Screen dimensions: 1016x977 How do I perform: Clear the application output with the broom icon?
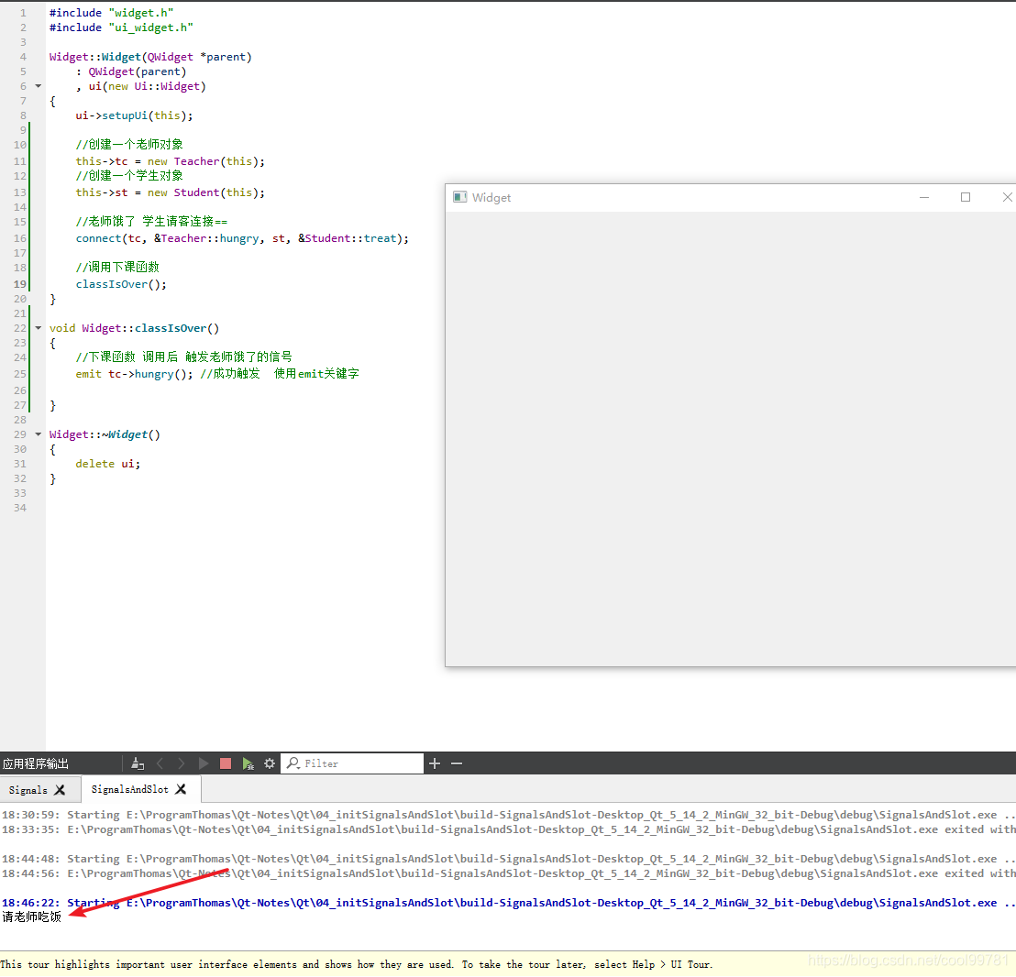click(138, 763)
